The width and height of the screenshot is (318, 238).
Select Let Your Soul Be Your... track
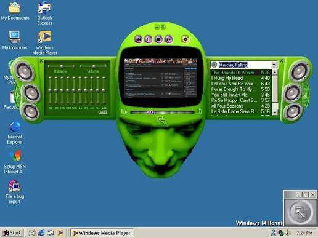coord(240,84)
